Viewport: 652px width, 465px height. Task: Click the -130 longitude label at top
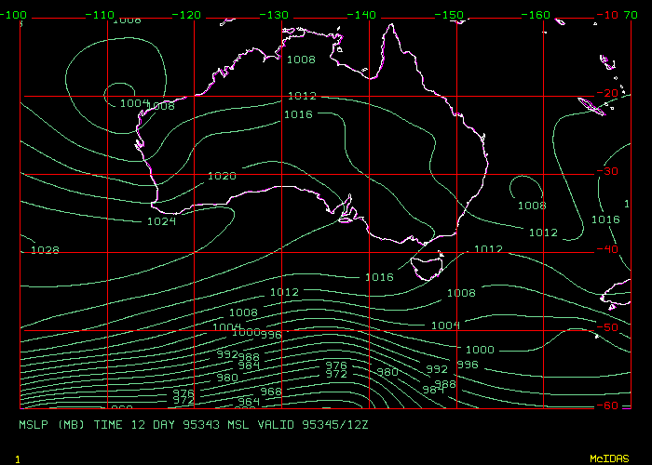pyautogui.click(x=277, y=15)
